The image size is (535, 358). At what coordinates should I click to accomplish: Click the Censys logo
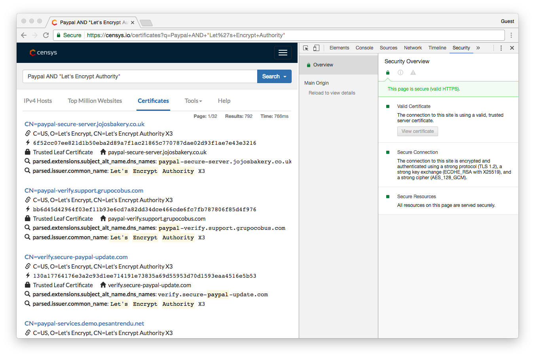pos(44,53)
